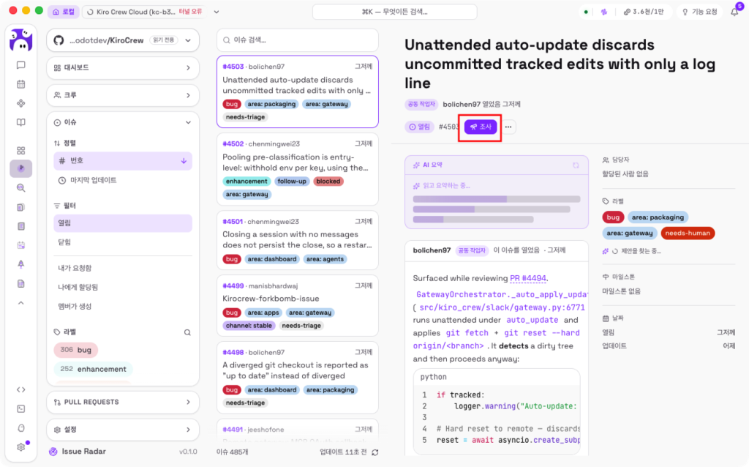
Task: Open issue #4501 Closing a session card
Action: coord(298,240)
